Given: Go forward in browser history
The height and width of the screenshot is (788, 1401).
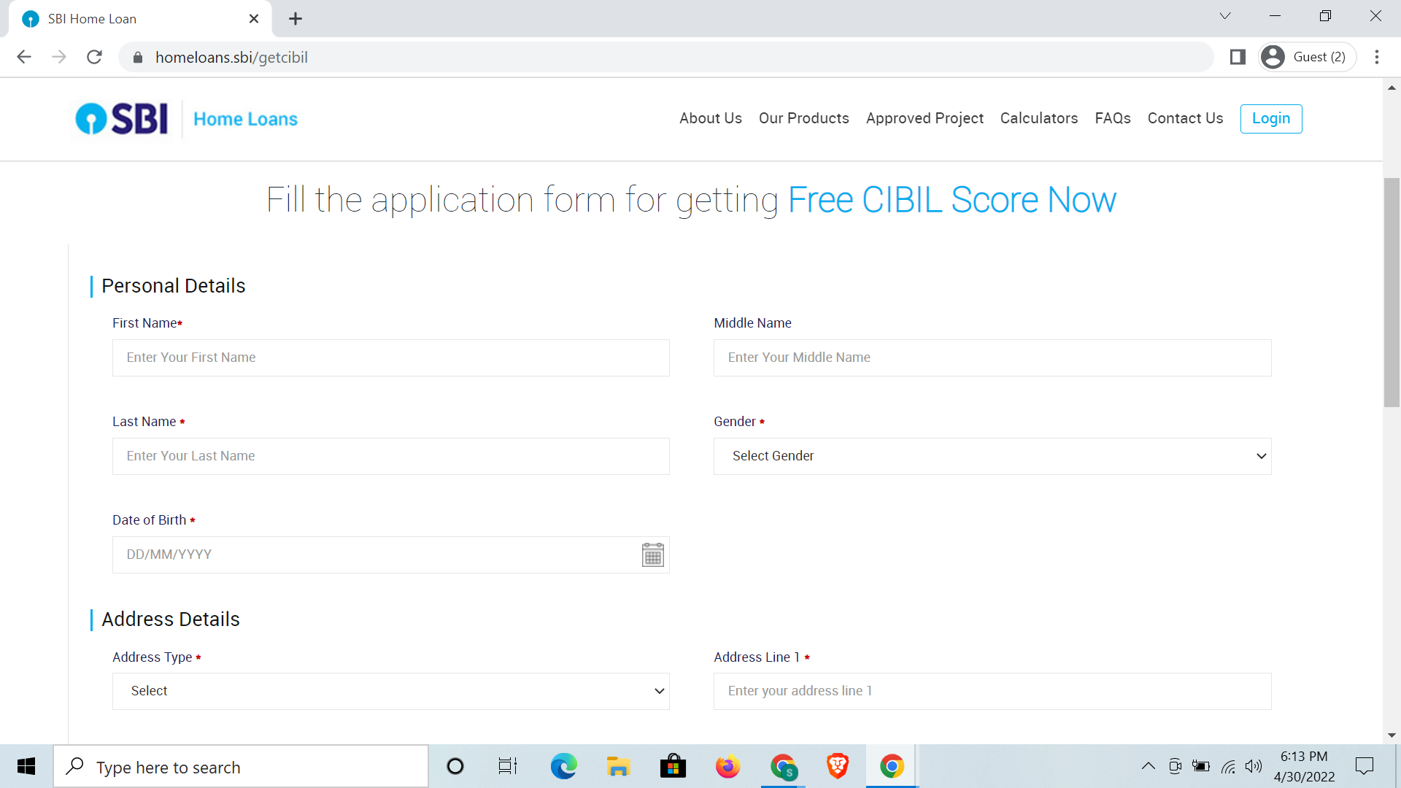Looking at the screenshot, I should (x=59, y=57).
